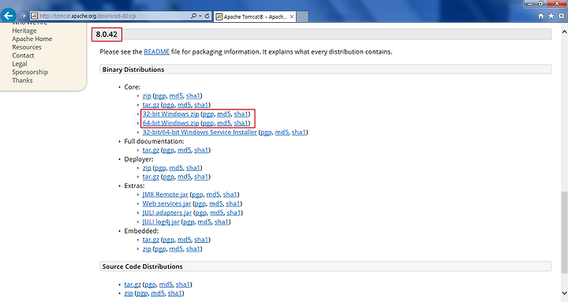
Task: Open the Resources sidebar link
Action: click(27, 47)
